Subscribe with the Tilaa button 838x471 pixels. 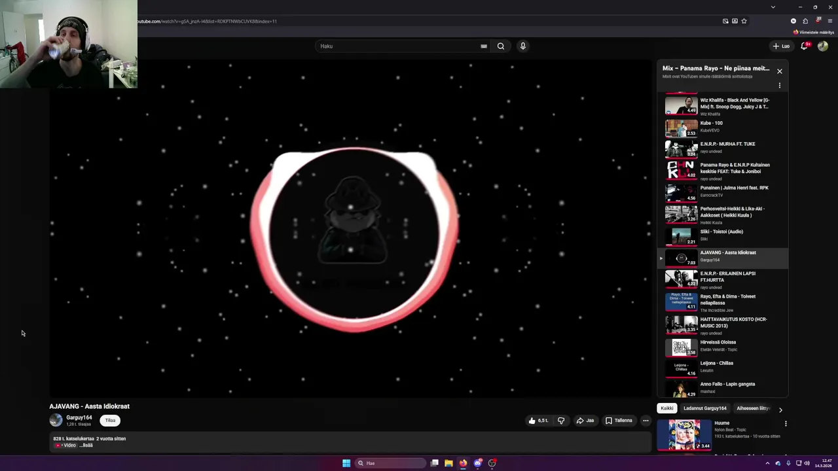tap(110, 421)
